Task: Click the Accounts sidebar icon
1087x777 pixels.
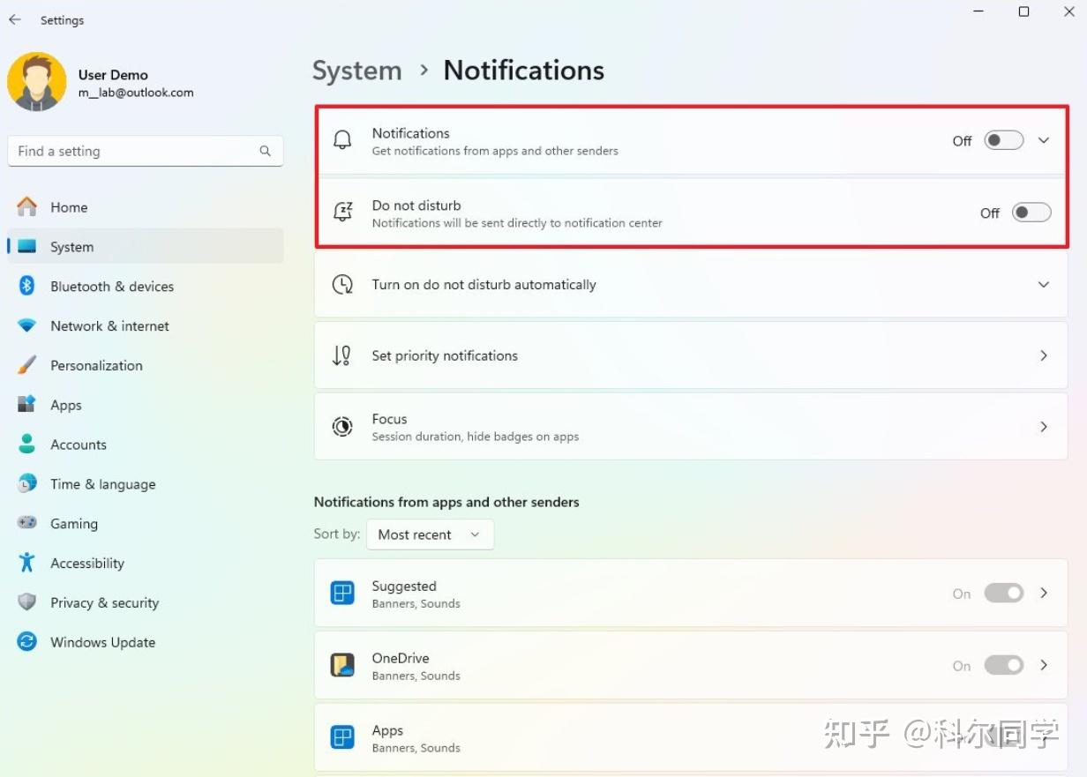Action: (x=79, y=444)
